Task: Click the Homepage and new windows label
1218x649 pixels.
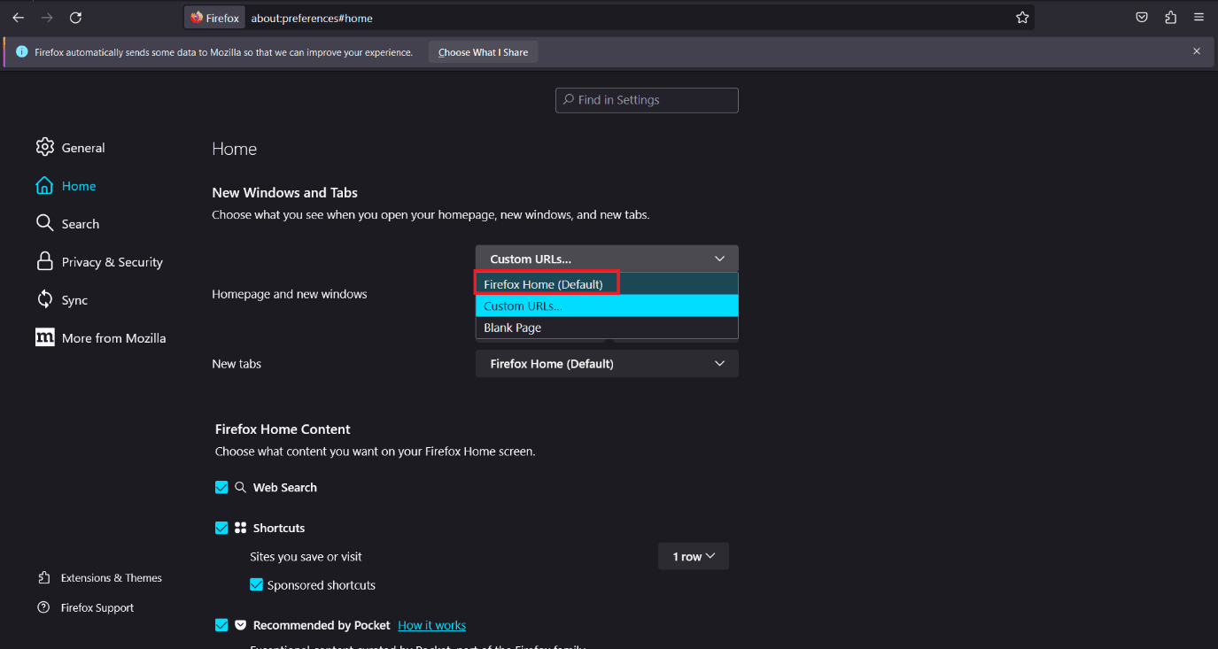Action: 289,294
